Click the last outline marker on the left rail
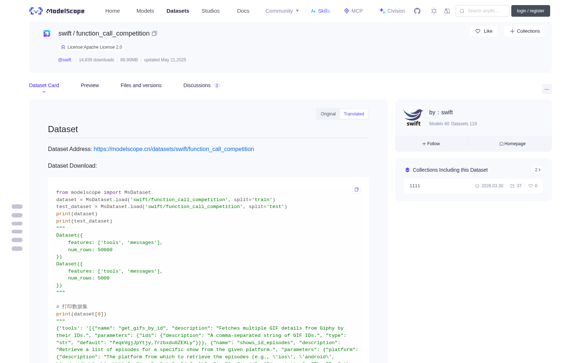This screenshot has width=581, height=363. coord(17,249)
